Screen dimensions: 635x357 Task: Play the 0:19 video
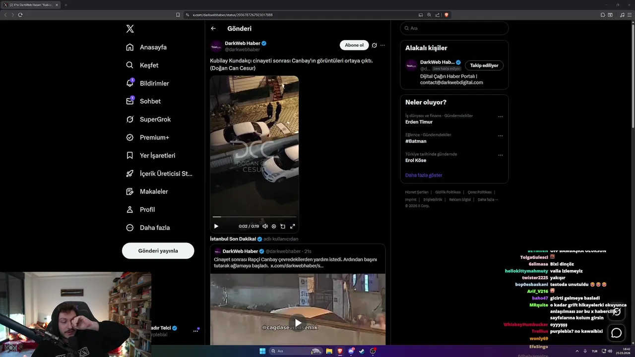point(216,226)
